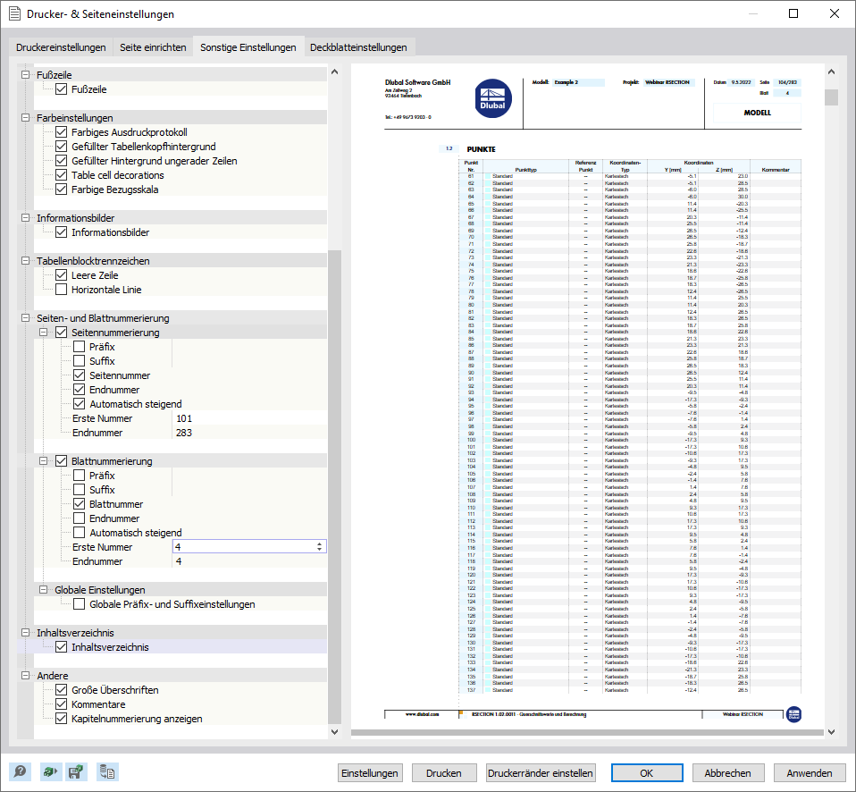Click the save settings as default icon
Viewport: 856px width, 792px height.
(75, 771)
